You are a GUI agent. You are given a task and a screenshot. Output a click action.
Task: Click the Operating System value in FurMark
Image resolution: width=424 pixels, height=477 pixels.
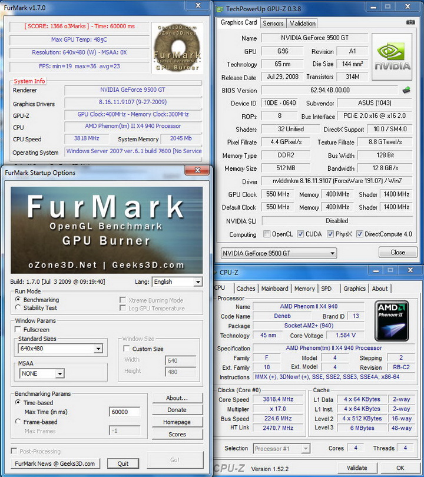133,151
